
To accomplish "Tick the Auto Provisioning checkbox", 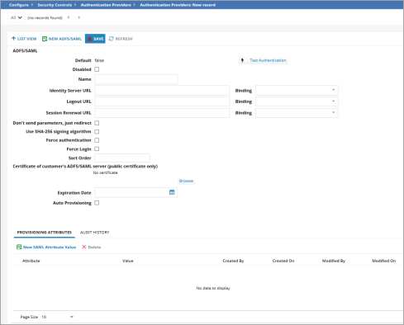I will point(97,203).
